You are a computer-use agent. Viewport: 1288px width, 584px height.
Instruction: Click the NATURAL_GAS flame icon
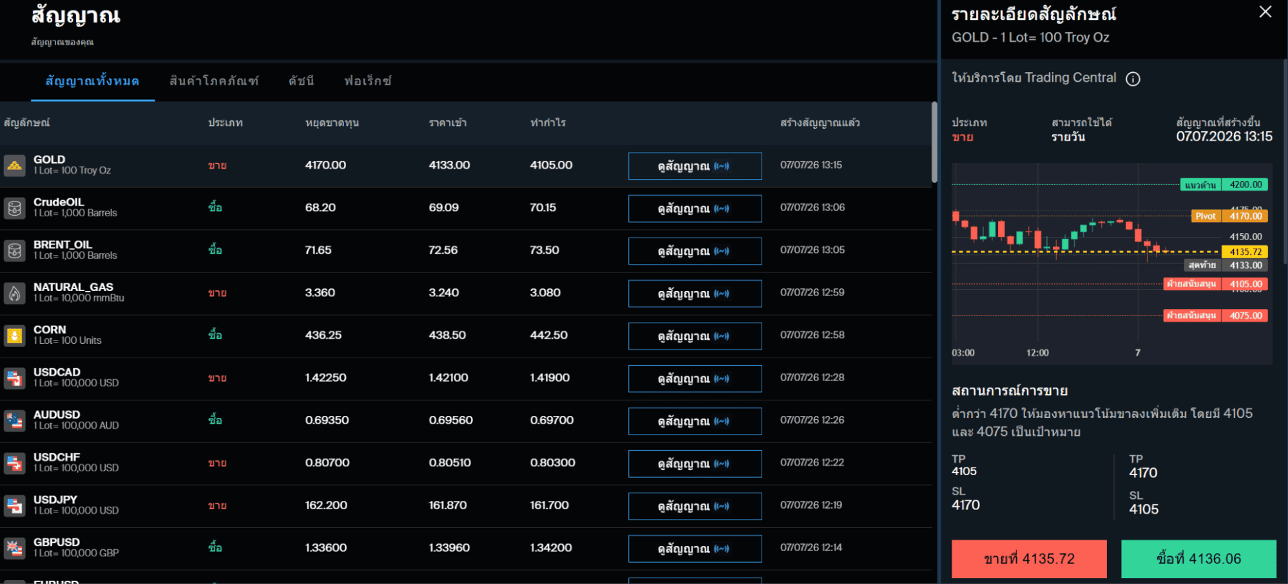coord(14,293)
